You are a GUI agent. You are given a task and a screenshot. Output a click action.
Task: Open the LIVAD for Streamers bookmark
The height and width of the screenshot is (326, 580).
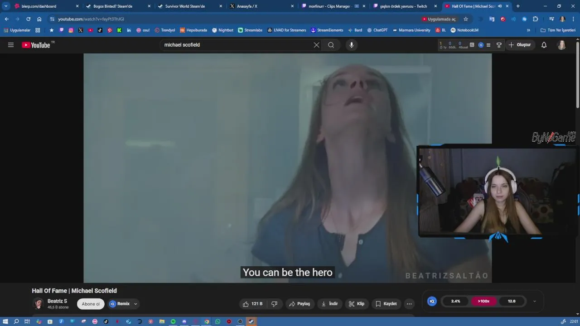[286, 30]
